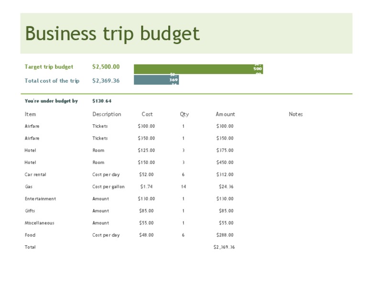Select the $2,369.36 total cost value at top
Image resolution: width=367 pixels, height=284 pixels.
point(106,81)
